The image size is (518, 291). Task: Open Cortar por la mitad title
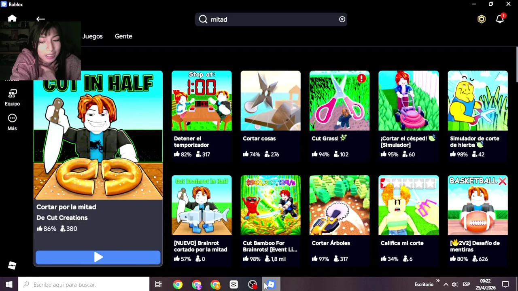[x=66, y=207]
